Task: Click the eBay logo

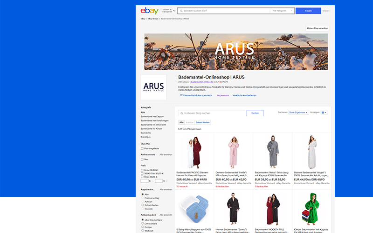Action: pos(149,11)
